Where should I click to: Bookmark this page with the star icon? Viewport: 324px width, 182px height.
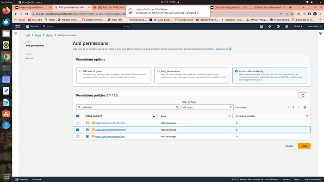point(292,14)
